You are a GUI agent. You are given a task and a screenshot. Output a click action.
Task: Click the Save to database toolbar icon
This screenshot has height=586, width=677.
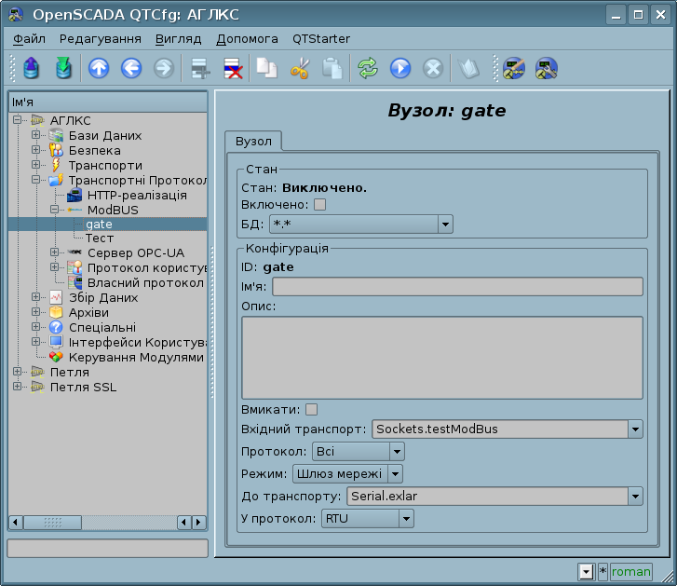tap(62, 68)
